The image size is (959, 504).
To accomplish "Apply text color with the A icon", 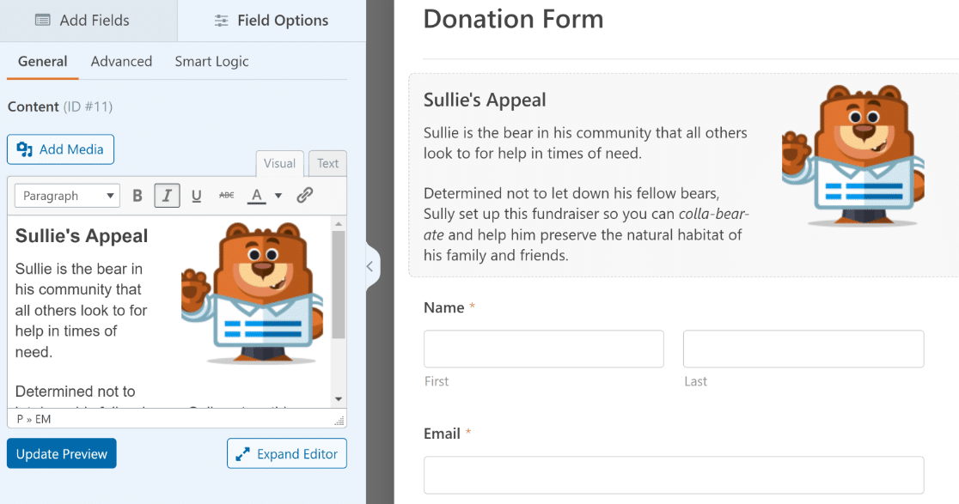I will (257, 196).
